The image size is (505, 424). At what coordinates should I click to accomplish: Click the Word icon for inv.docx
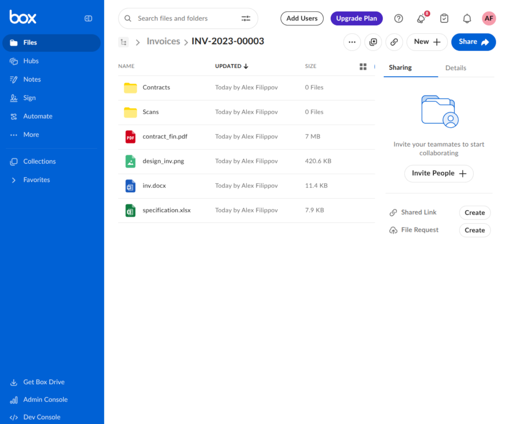(x=130, y=186)
